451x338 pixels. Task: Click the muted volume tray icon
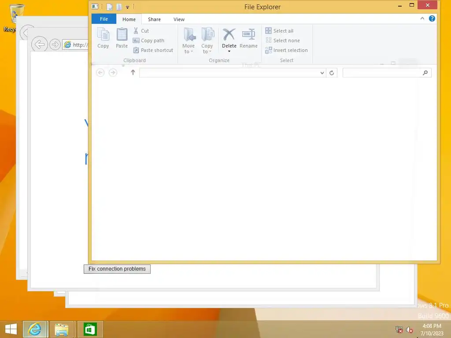pyautogui.click(x=409, y=330)
